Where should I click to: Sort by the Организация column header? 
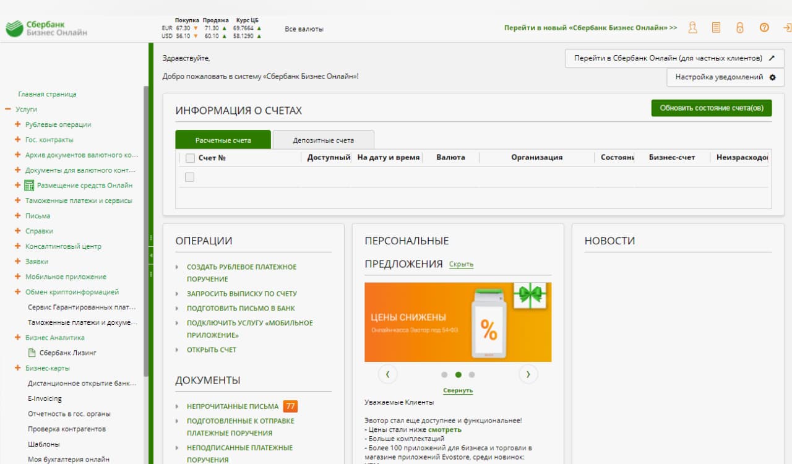click(x=536, y=158)
